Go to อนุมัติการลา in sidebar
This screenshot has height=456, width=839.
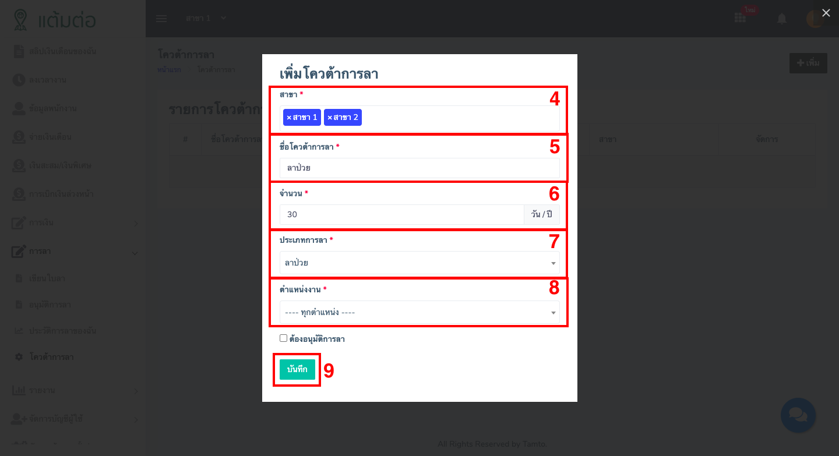tap(50, 305)
